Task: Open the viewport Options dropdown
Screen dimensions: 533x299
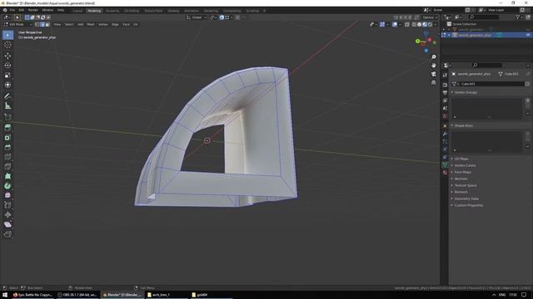Action: tap(430, 17)
